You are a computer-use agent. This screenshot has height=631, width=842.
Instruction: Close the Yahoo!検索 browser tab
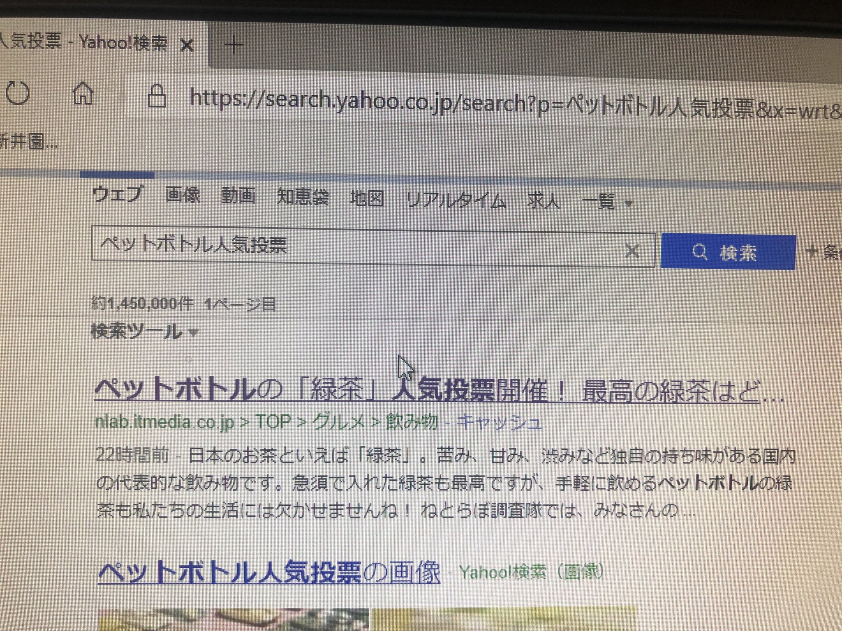point(187,45)
